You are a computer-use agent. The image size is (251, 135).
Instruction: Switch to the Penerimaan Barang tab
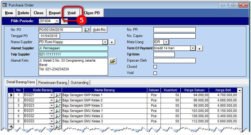[52, 83]
